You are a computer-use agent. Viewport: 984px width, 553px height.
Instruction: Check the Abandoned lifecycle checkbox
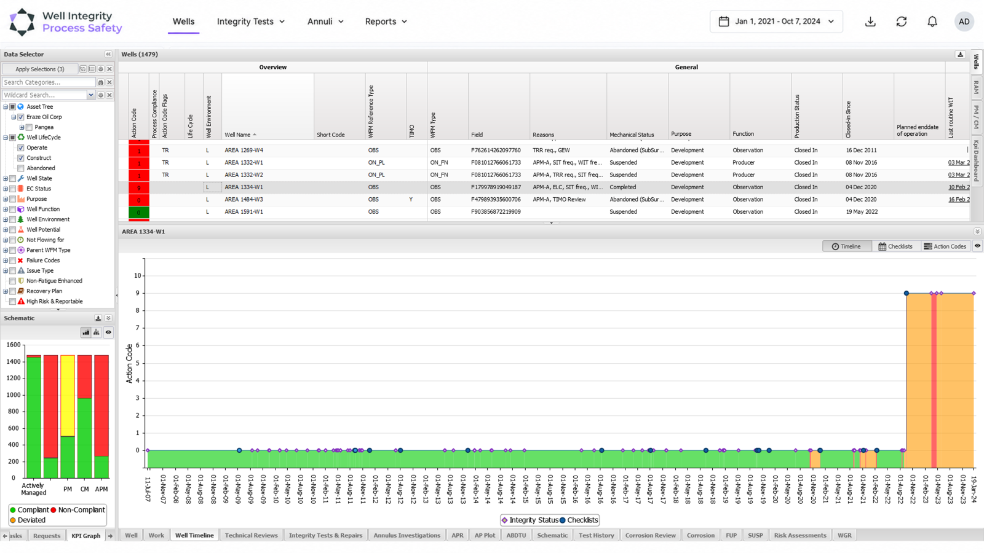point(21,168)
